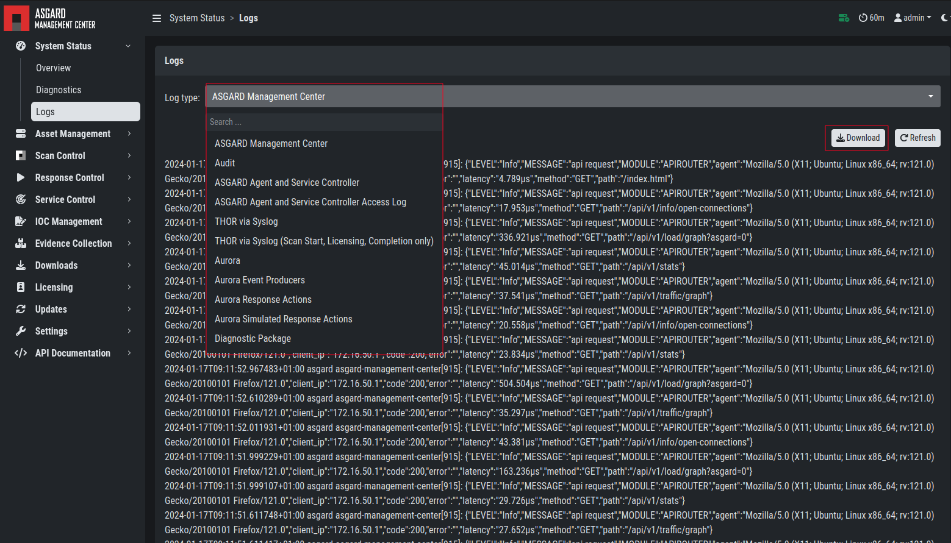951x543 pixels.
Task: Open Evidence Collection in sidebar
Action: click(x=73, y=243)
